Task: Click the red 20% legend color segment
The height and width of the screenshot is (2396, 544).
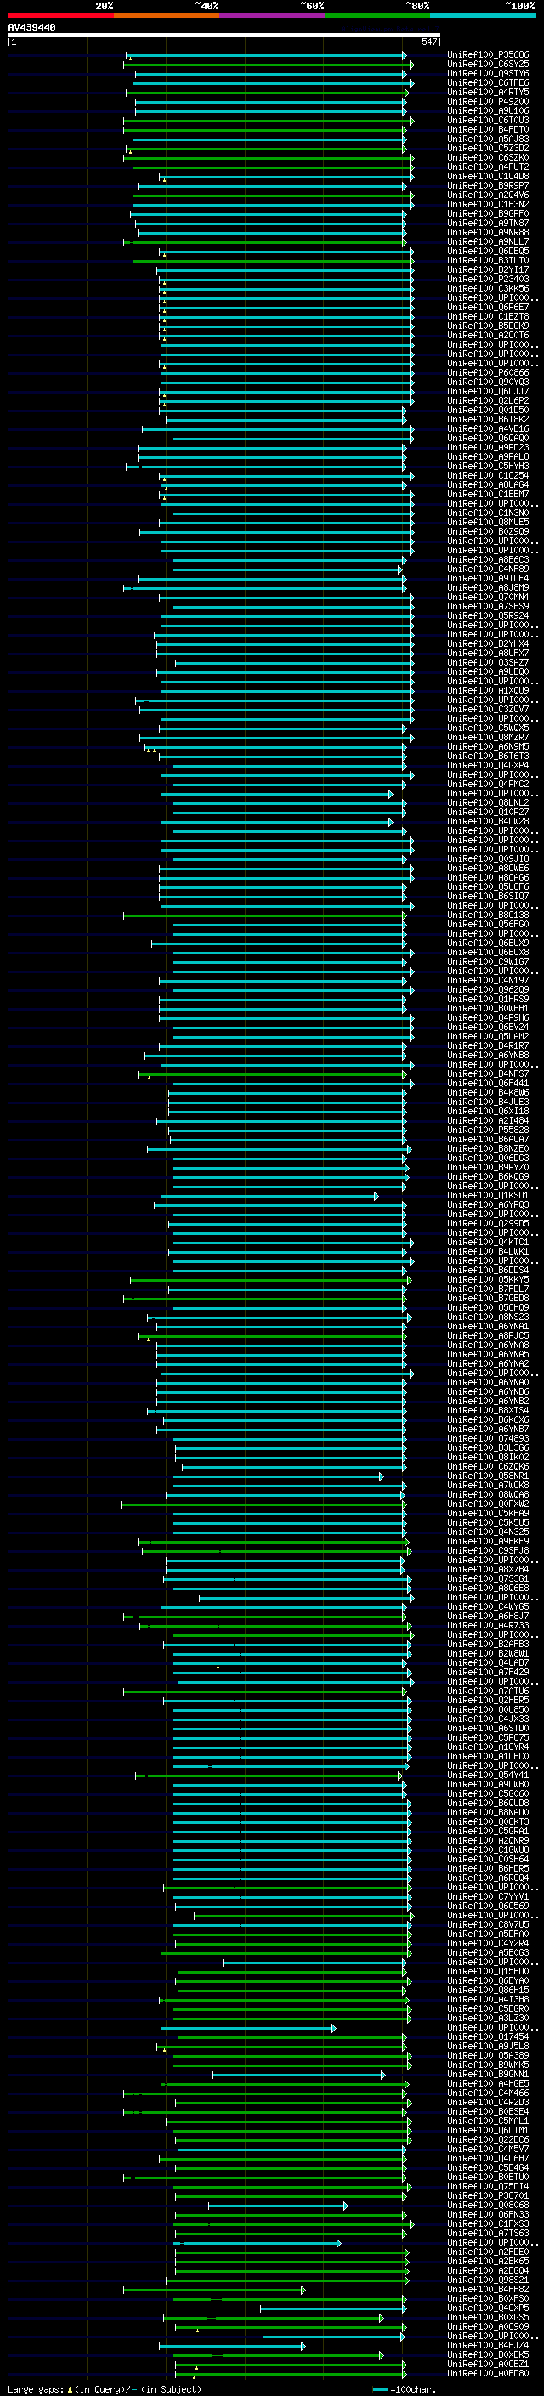Action: (x=61, y=15)
